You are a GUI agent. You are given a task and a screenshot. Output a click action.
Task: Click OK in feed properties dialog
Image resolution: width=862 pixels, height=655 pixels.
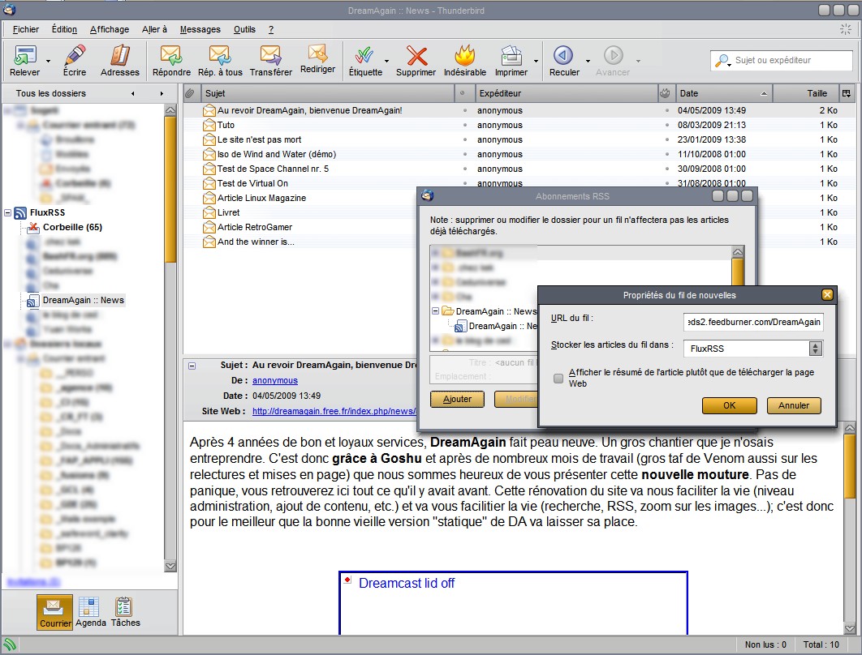730,406
